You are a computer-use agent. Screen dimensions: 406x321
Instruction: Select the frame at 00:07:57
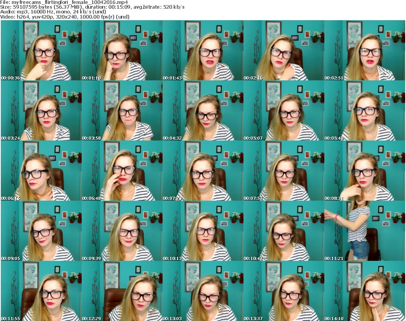pyautogui.click(x=284, y=171)
